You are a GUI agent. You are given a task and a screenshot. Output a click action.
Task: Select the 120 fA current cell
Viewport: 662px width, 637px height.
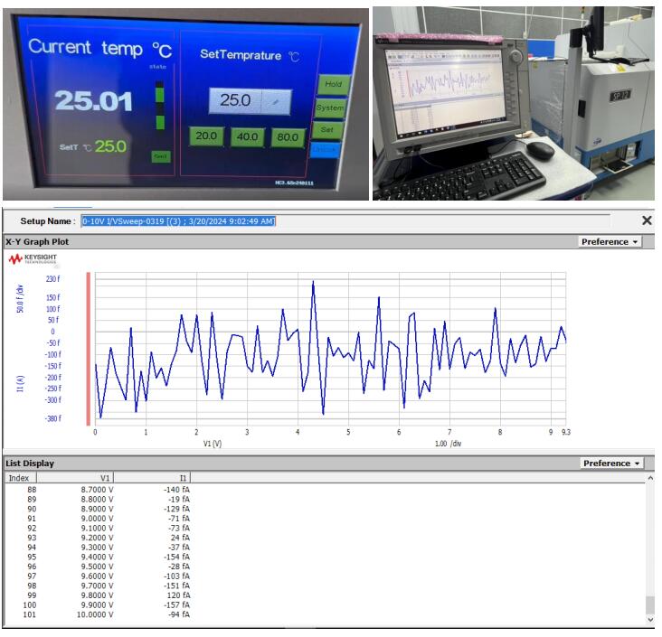[178, 596]
